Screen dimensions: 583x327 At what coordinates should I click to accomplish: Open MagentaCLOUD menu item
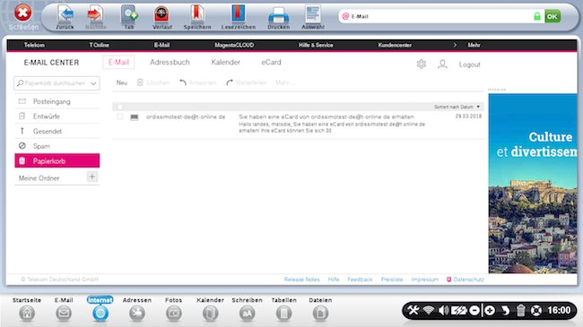pos(234,45)
